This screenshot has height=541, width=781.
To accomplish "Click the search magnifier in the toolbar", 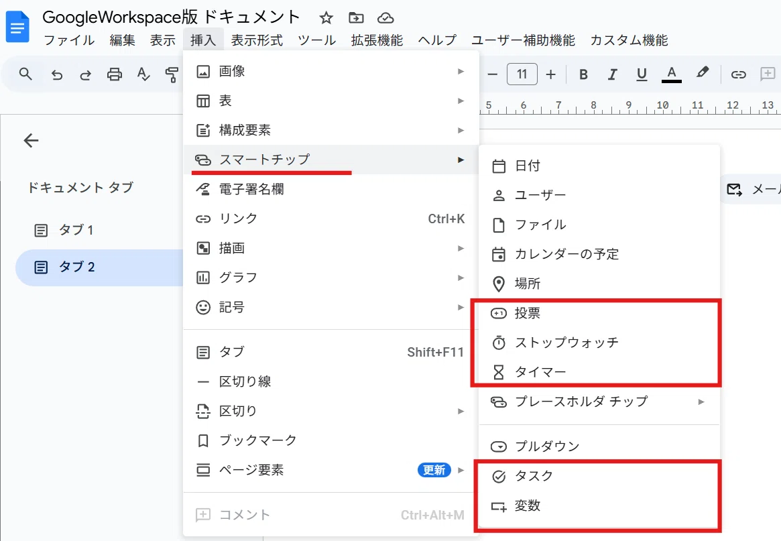I will 25,74.
